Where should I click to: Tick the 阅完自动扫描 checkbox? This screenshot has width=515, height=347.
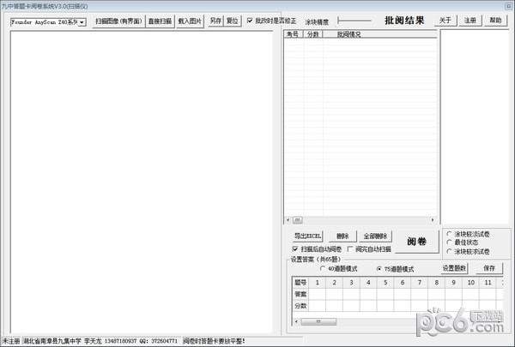click(x=349, y=249)
